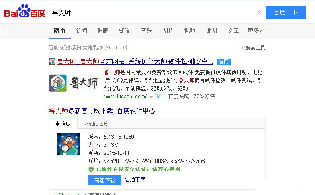The width and height of the screenshot is (315, 195).
Task: Click the 高速下载 button
Action: pos(105,180)
